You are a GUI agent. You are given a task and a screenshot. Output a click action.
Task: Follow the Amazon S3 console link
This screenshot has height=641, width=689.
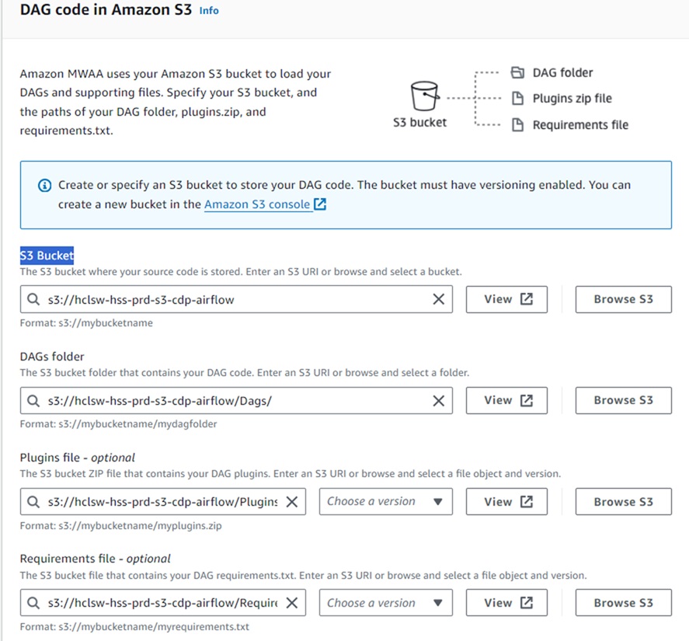pyautogui.click(x=257, y=204)
